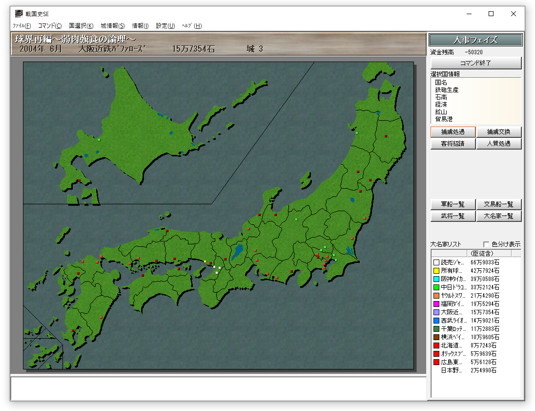Select the green castle marker on Hokkaido
The width and height of the screenshot is (535, 411).
99,140
